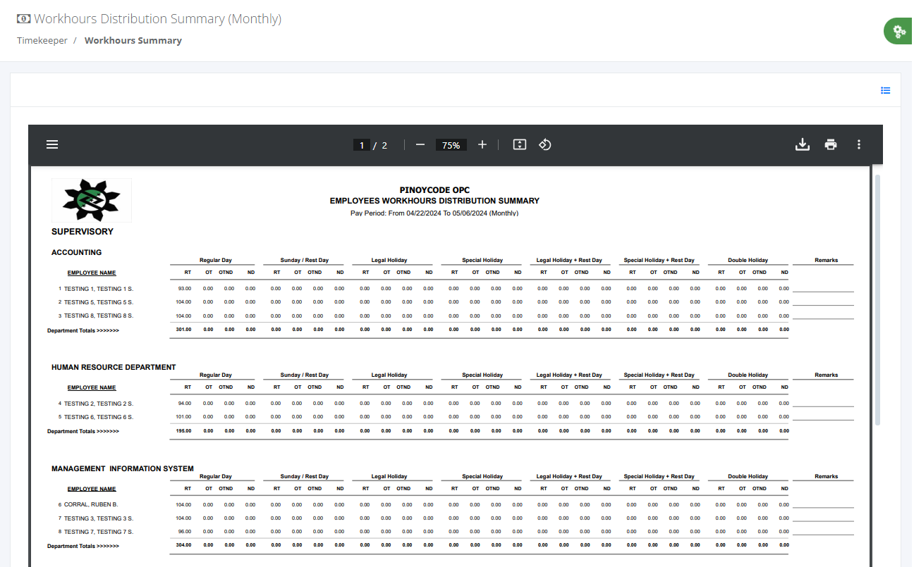Click the 94.00 regular hours value
The height and width of the screenshot is (567, 914).
tap(185, 404)
